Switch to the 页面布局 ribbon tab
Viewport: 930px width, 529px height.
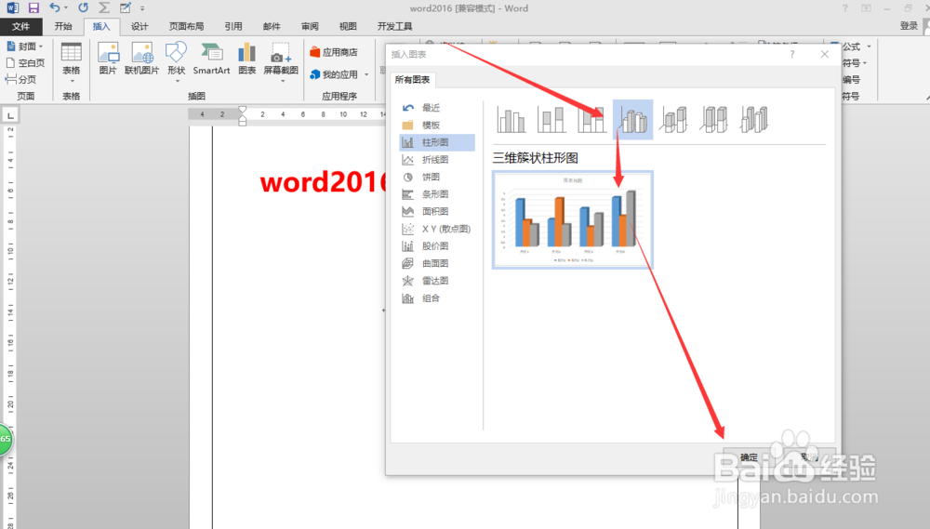point(186,26)
